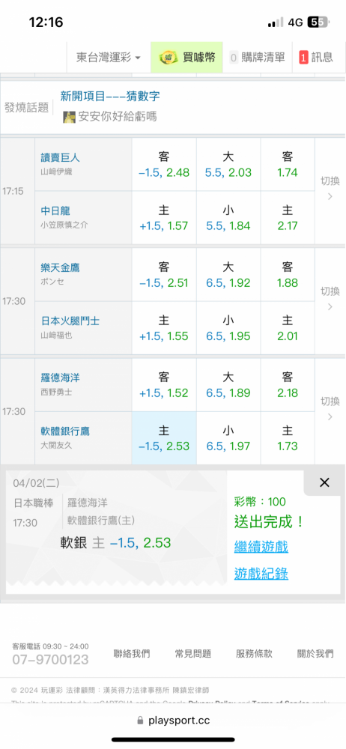The height and width of the screenshot is (749, 346).
Task: Select 中日龍 主 2.17 moneyline odds
Action: click(288, 218)
